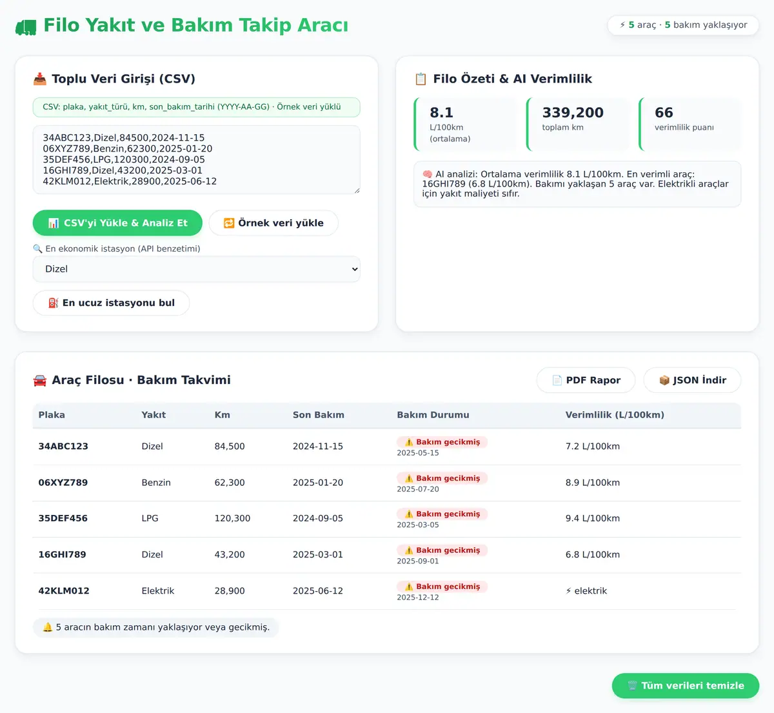Click the lightning icon in the header status pill
774x713 pixels.
pos(622,25)
